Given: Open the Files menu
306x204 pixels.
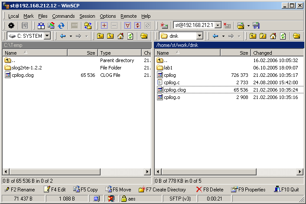Looking at the screenshot, I should (43, 16).
